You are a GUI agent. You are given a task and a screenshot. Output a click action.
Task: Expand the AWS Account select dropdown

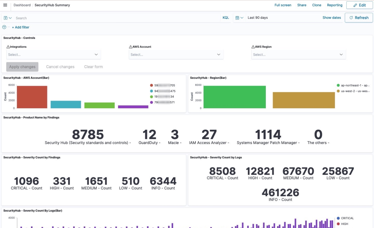click(x=176, y=55)
